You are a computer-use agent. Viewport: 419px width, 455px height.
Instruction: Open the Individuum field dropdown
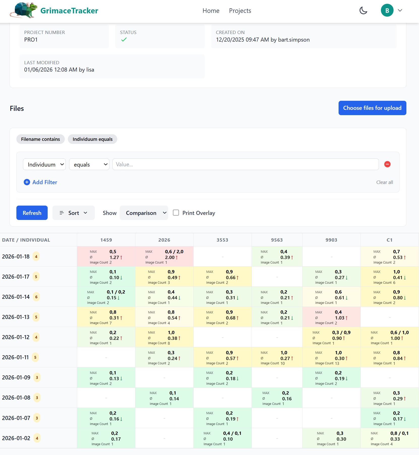[44, 164]
